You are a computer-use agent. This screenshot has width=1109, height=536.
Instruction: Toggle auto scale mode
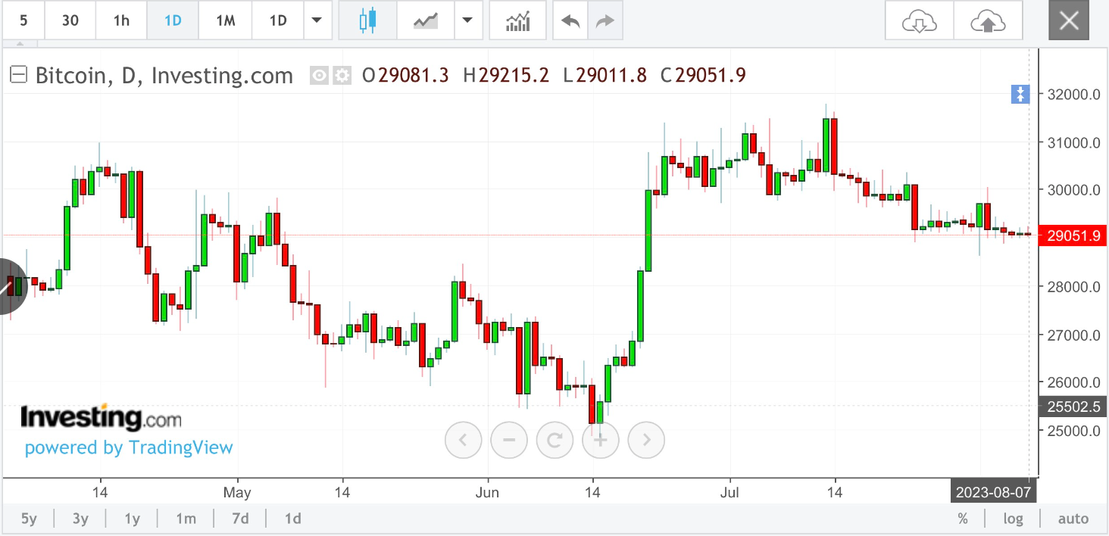1073,519
